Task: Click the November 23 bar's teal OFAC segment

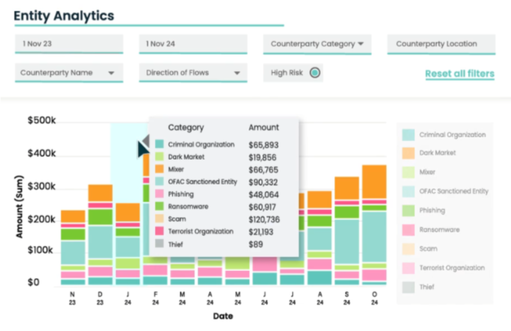Action: (73, 253)
